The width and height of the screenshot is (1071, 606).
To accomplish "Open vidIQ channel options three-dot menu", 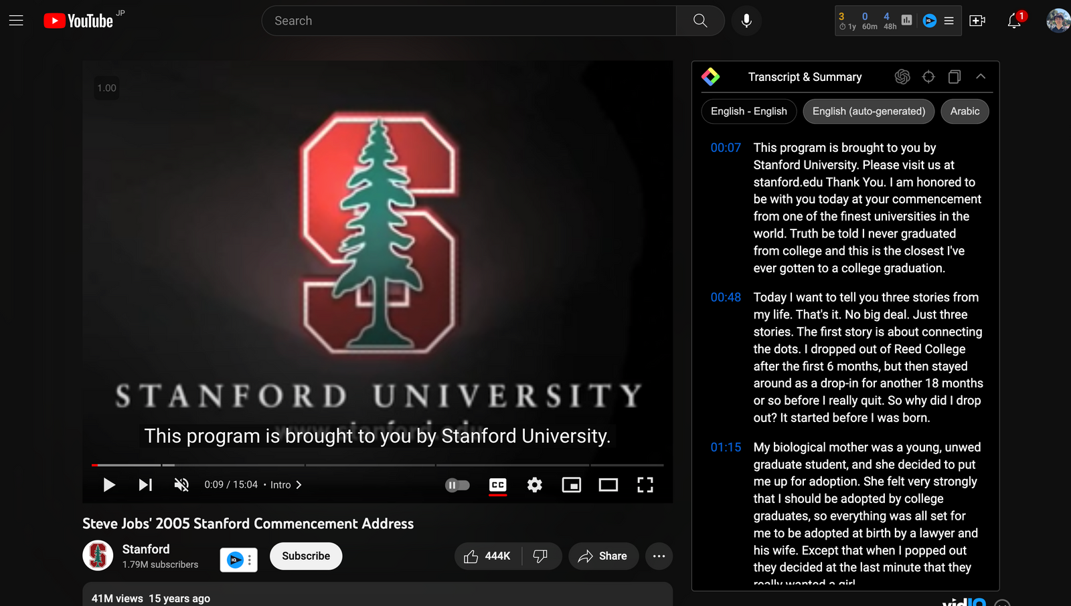I will pyautogui.click(x=250, y=560).
